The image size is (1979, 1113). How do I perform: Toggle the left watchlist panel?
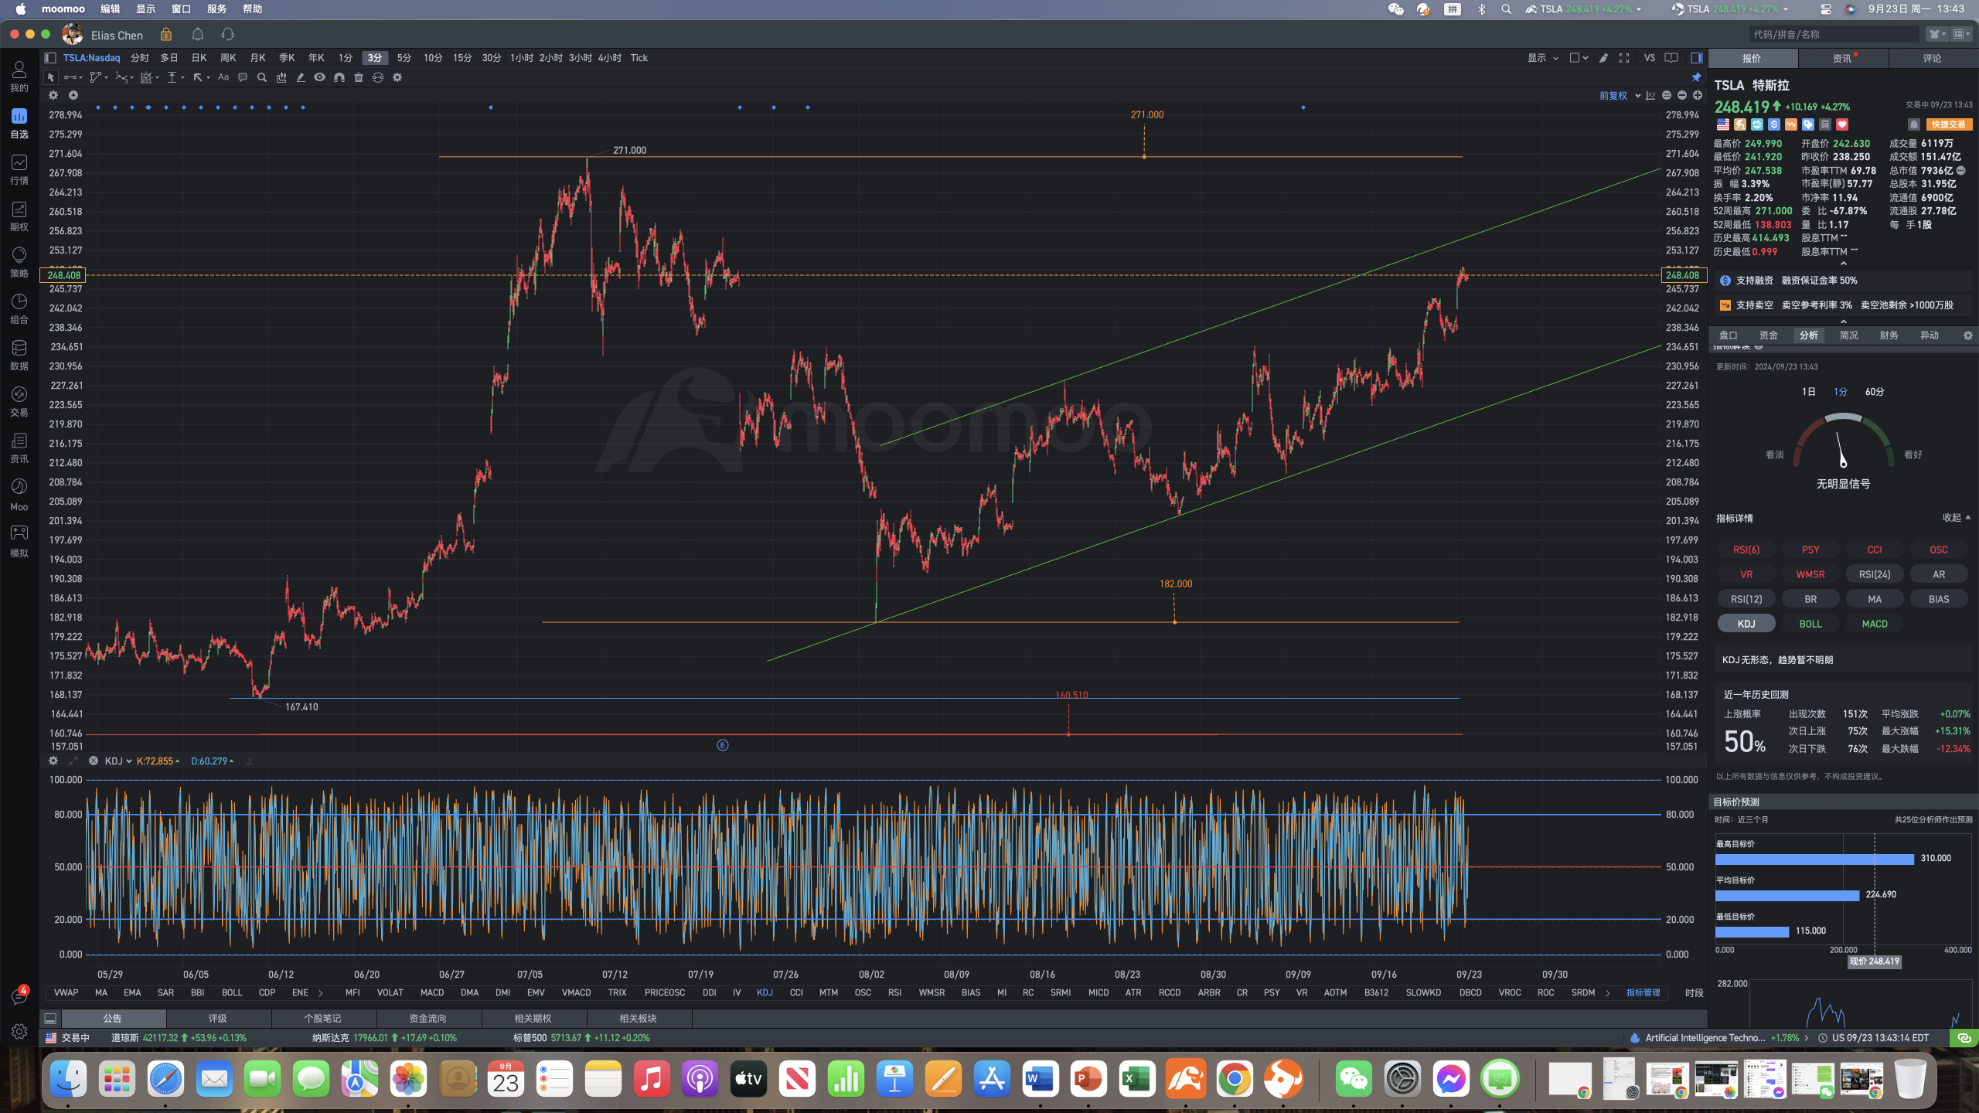point(50,58)
